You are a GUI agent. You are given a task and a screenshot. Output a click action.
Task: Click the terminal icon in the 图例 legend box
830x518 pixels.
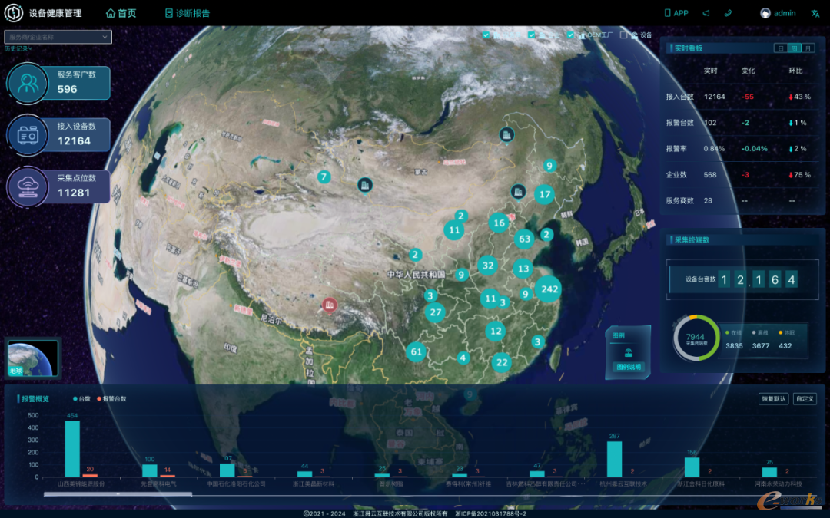coord(629,353)
